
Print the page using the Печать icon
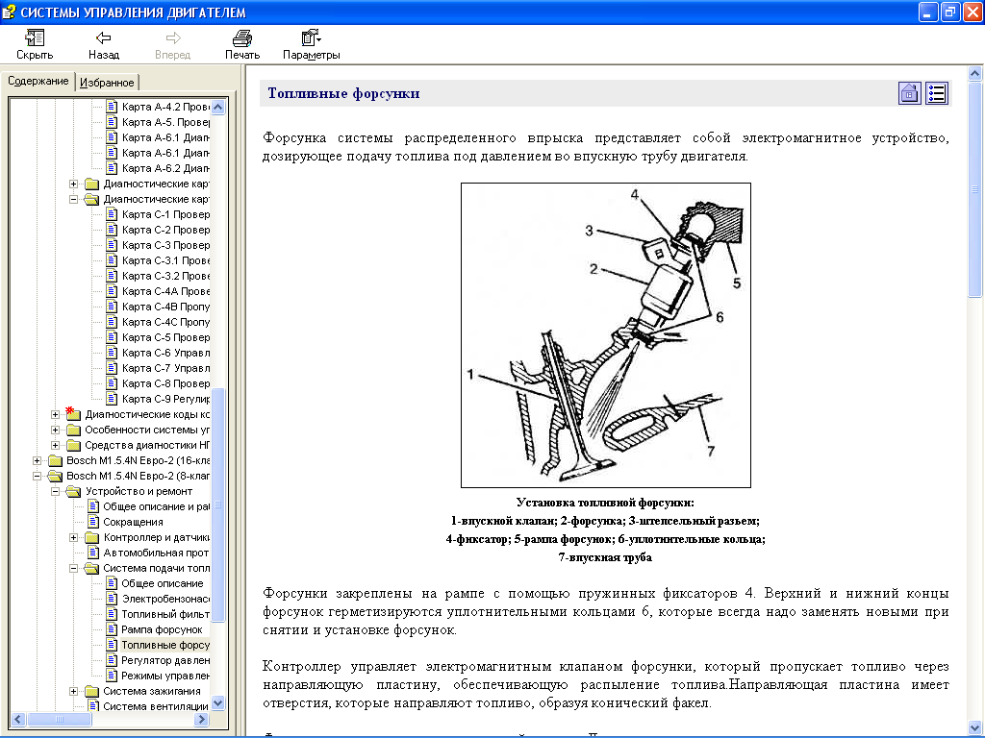click(241, 38)
